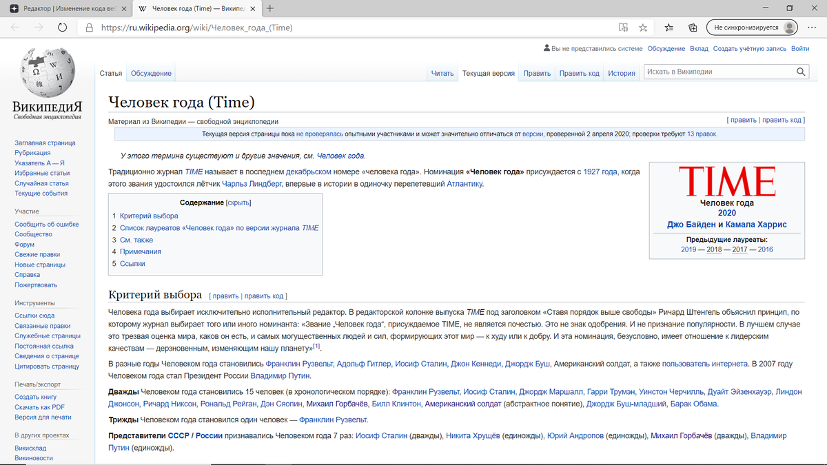Open the Никита Хрущёв link
Image resolution: width=827 pixels, height=465 pixels.
click(473, 436)
